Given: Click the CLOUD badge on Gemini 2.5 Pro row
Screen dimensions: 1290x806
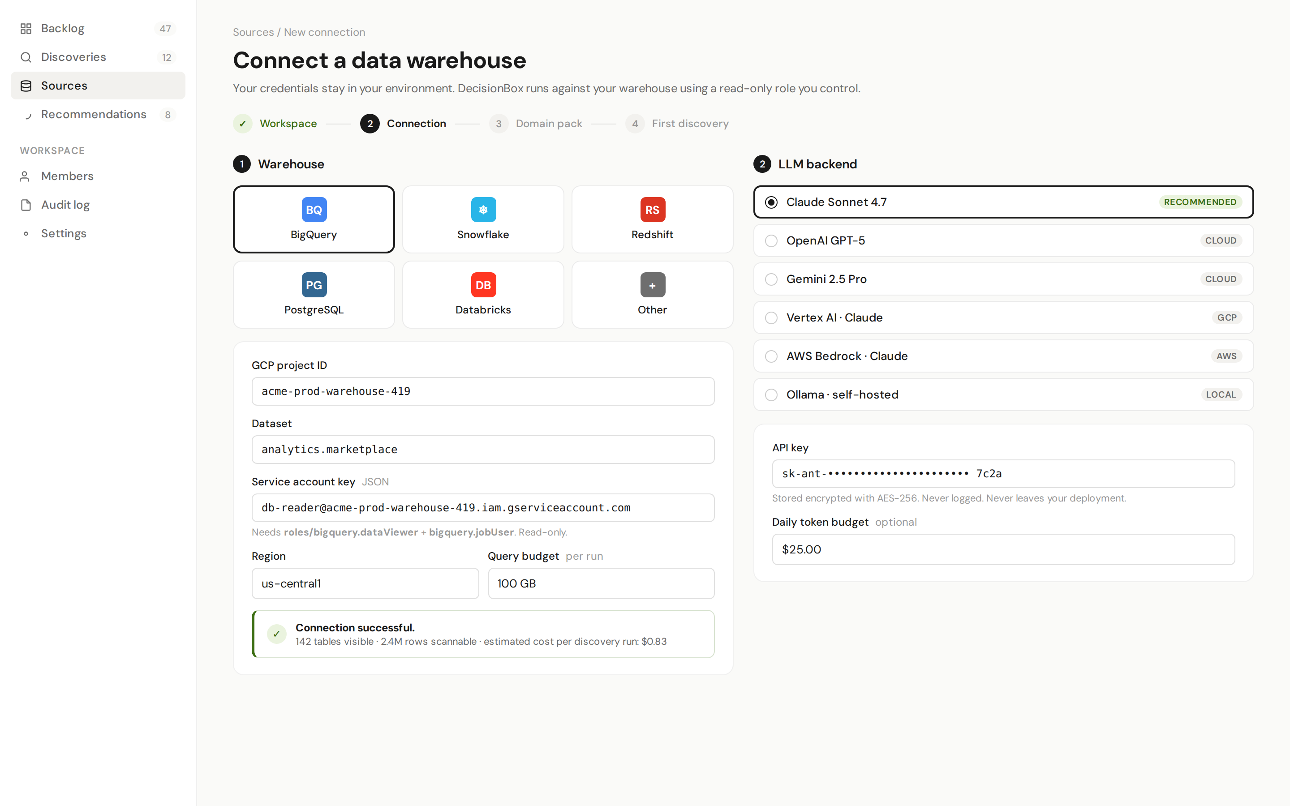Looking at the screenshot, I should pyautogui.click(x=1221, y=279).
